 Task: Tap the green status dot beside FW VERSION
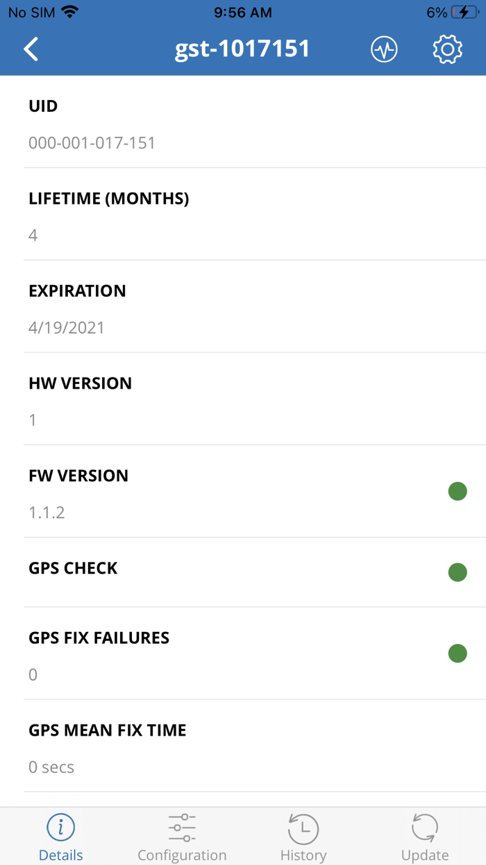[458, 491]
